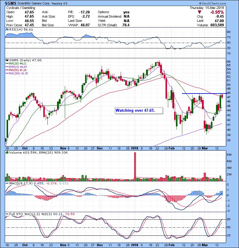Click the SCTR (Small) value 78.4
Screen dimensions: 239x248
coord(126,25)
